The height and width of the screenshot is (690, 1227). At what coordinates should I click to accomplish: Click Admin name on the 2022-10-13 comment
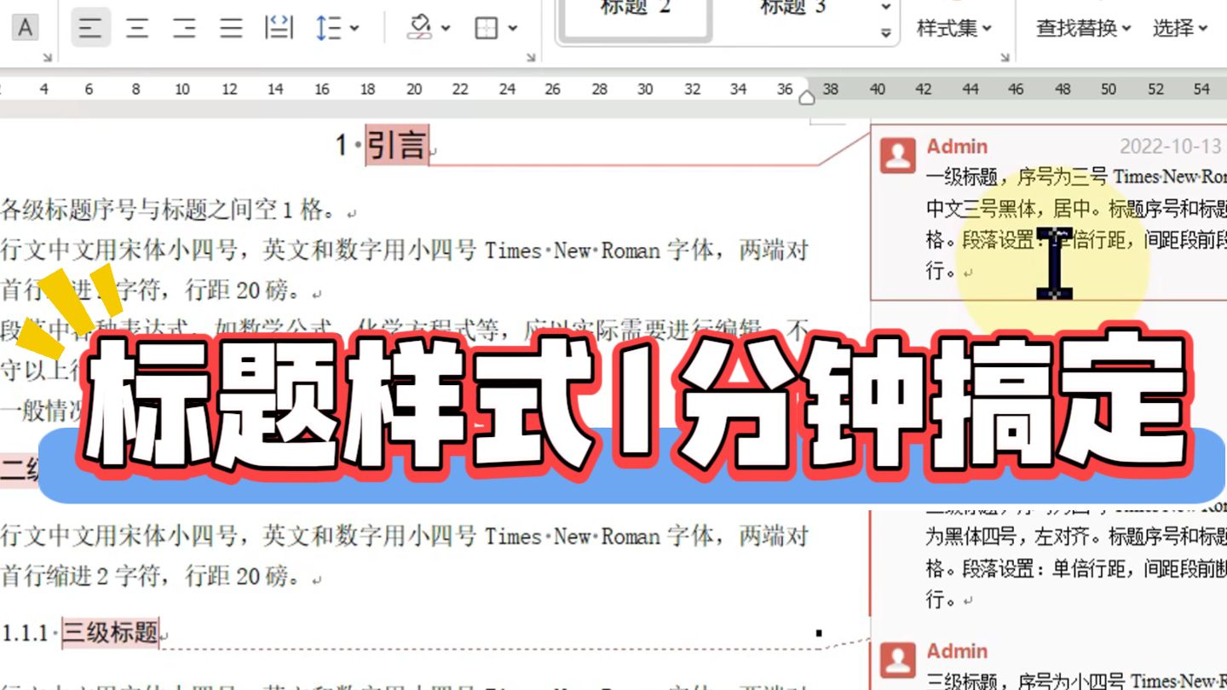[957, 147]
